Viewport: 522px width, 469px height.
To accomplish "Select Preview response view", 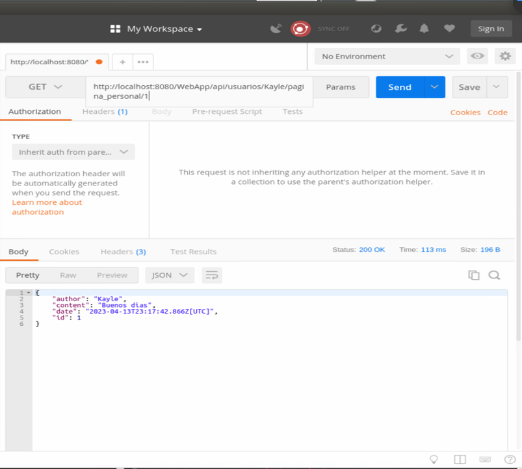I will coord(112,275).
